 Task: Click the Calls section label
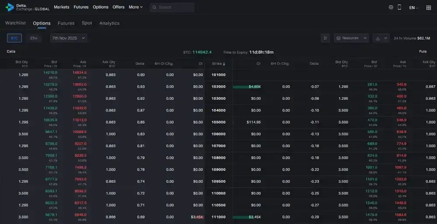[x=11, y=52]
